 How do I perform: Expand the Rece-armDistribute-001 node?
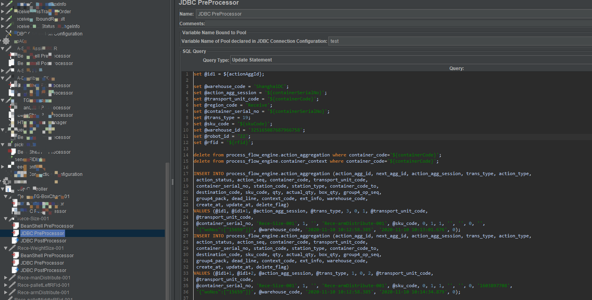[x=5, y=293]
